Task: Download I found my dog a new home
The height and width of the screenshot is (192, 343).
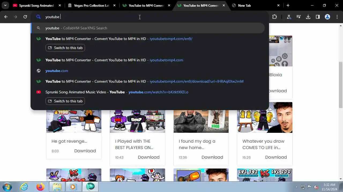Action: 212,157
